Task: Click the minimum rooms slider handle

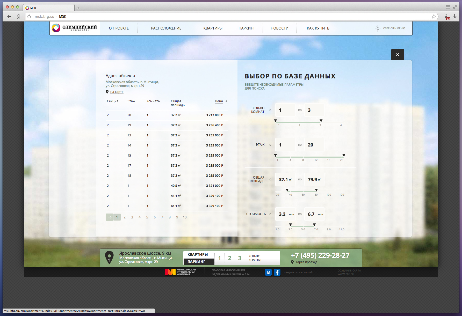Action: click(276, 121)
